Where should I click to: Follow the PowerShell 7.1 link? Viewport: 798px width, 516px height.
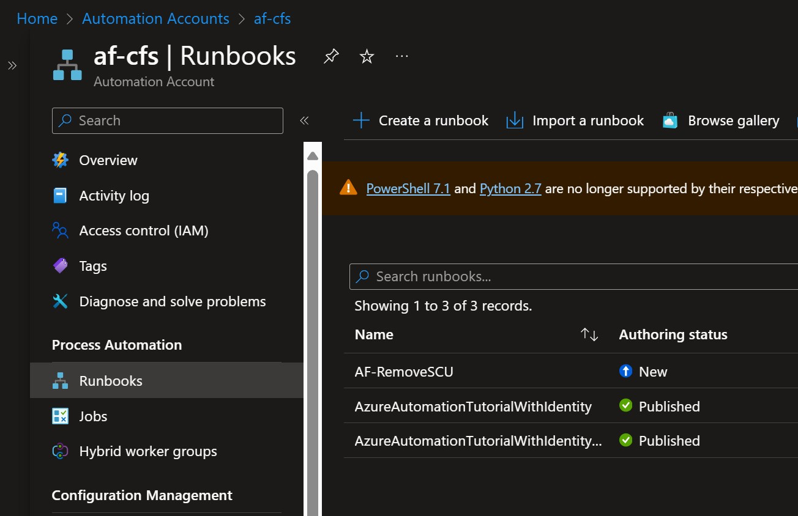(x=408, y=188)
